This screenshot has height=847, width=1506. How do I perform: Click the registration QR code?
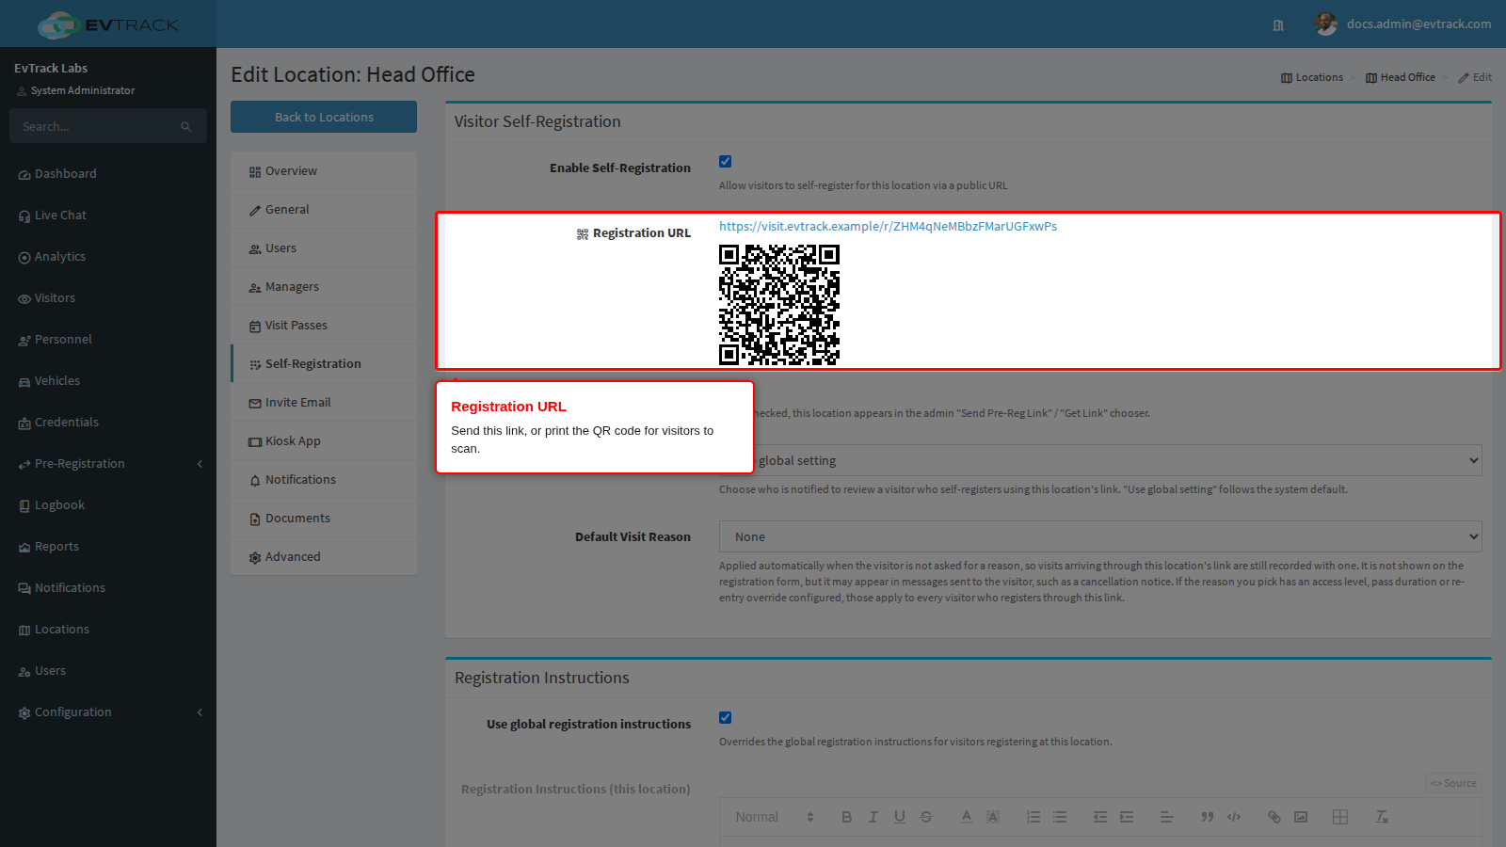click(x=779, y=305)
